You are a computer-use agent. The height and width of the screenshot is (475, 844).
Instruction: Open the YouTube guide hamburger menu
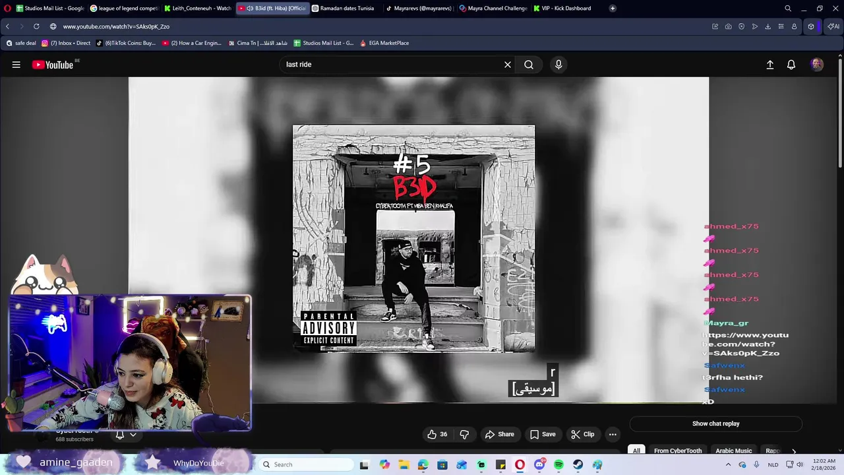click(x=16, y=65)
